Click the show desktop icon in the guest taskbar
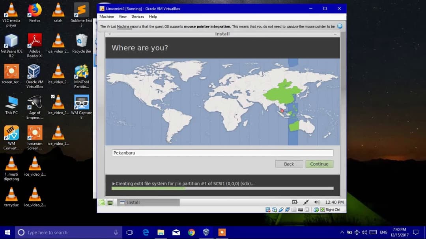This screenshot has width=426, height=239. [111, 202]
